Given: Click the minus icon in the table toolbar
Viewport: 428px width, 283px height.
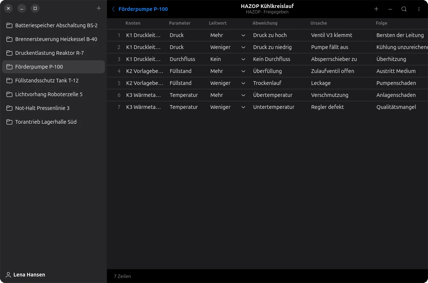Looking at the screenshot, I should point(390,9).
